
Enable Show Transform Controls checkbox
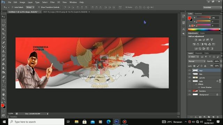click(39, 7)
